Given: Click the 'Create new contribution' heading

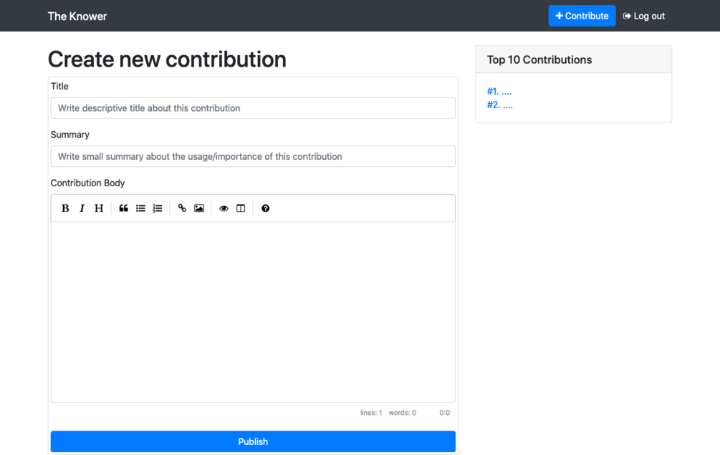Looking at the screenshot, I should click(x=167, y=59).
